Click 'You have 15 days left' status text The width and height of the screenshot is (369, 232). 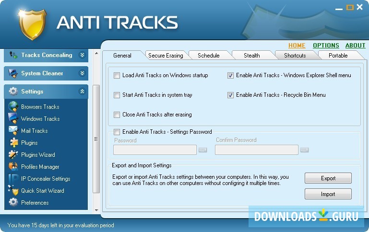tap(61, 225)
